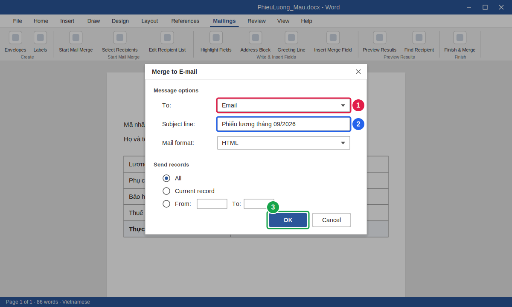Focus the From record number box
The width and height of the screenshot is (512, 307).
212,204
